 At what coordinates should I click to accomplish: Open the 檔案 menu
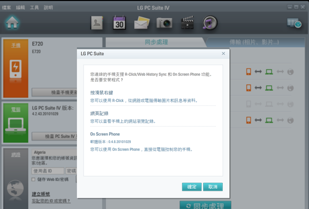click(x=6, y=8)
